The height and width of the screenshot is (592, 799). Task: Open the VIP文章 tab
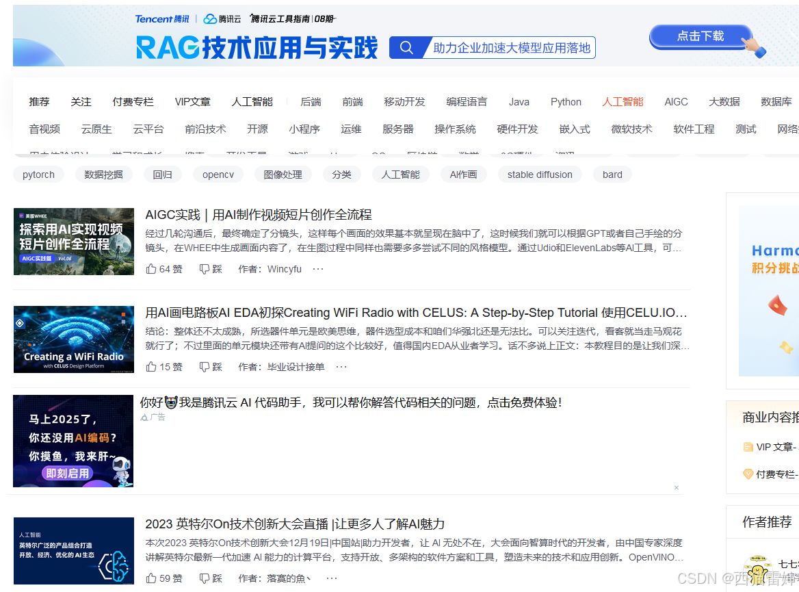pyautogui.click(x=193, y=102)
